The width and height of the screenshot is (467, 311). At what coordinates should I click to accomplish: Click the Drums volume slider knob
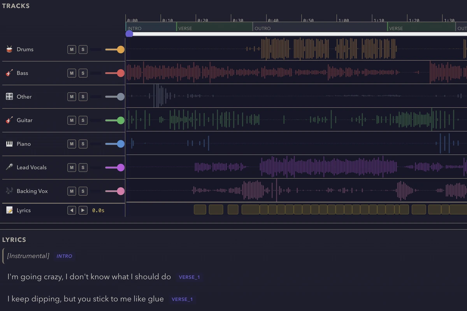pos(121,49)
